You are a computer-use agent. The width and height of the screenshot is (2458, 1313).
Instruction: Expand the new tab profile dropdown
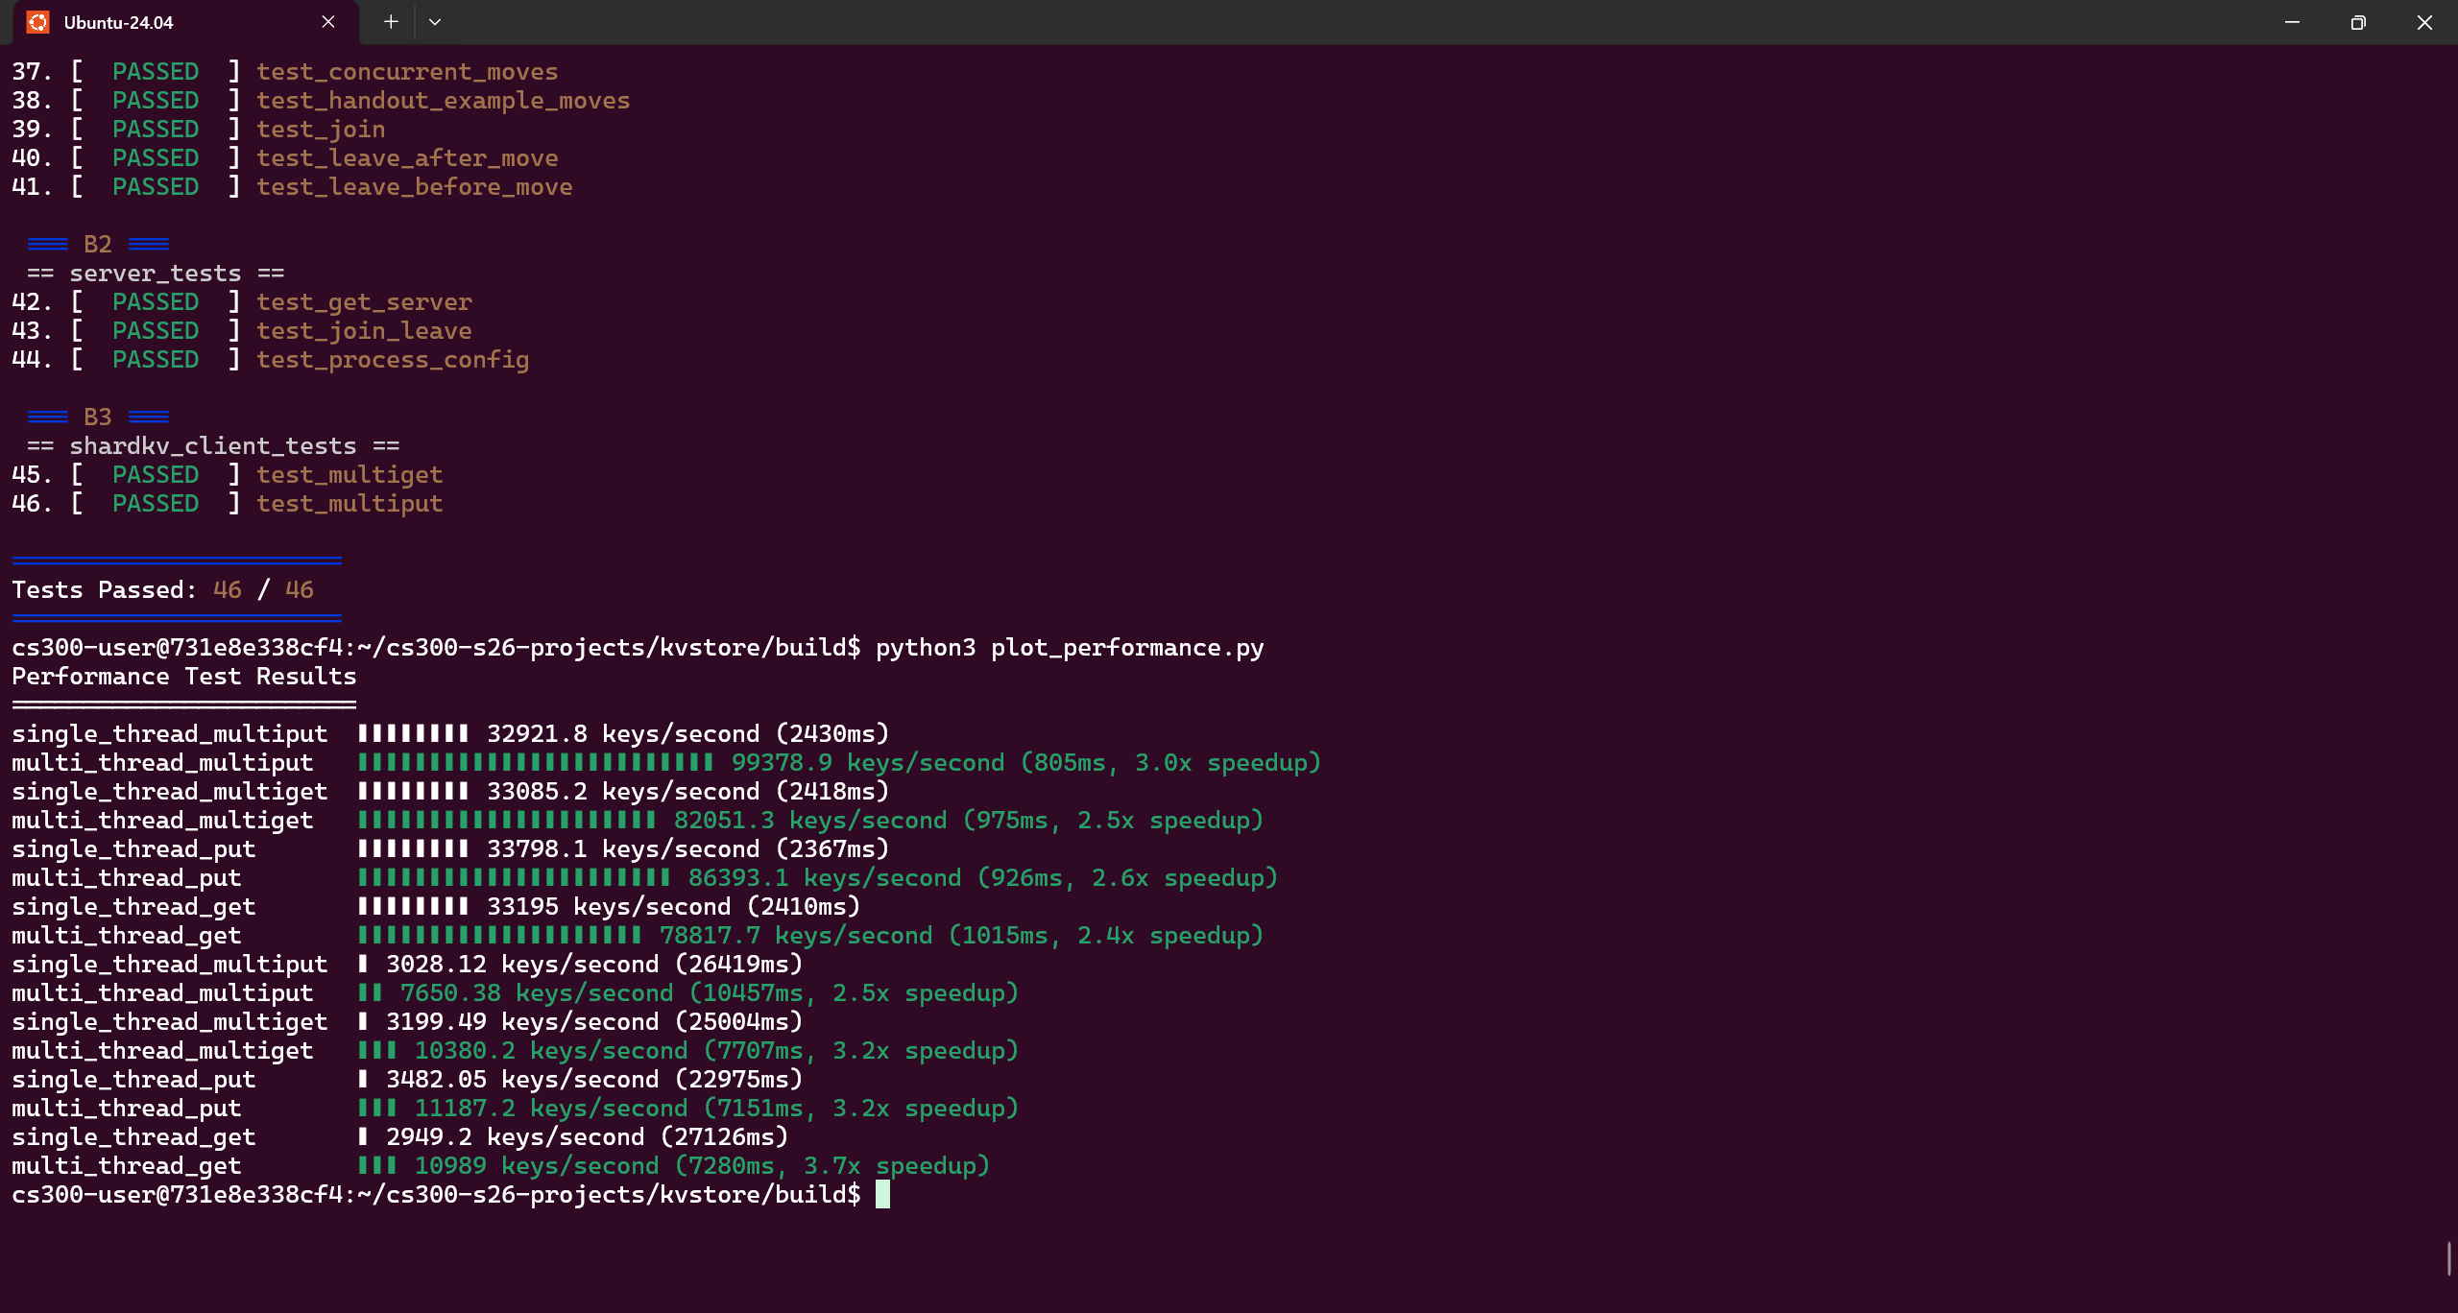coord(435,22)
